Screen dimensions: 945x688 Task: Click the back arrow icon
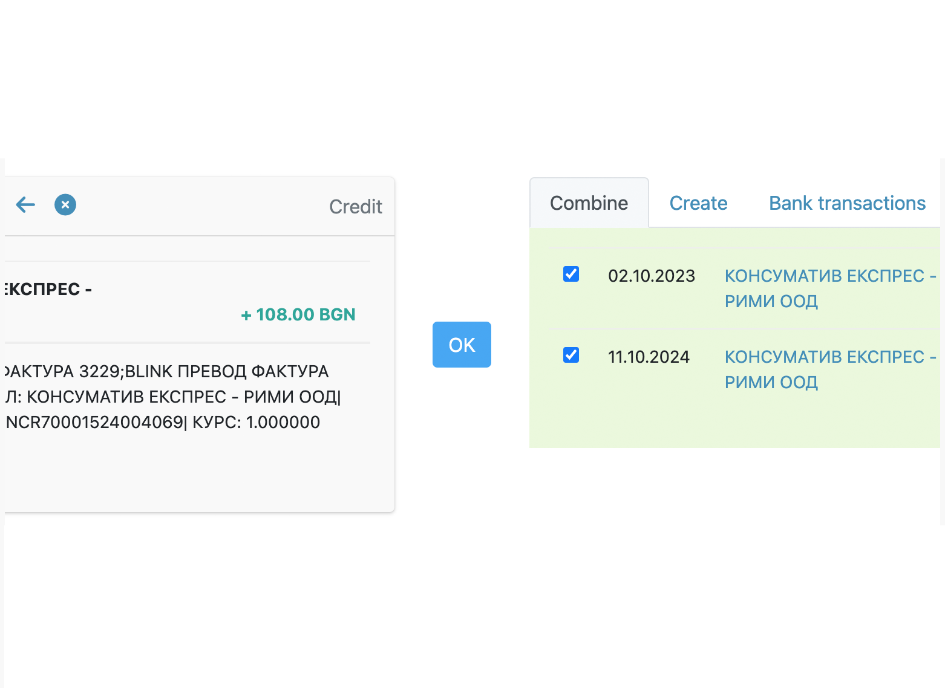click(25, 205)
